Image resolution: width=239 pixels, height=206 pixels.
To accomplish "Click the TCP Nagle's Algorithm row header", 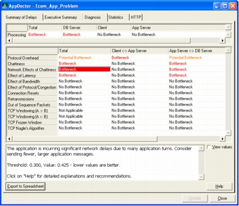I will click(32, 129).
